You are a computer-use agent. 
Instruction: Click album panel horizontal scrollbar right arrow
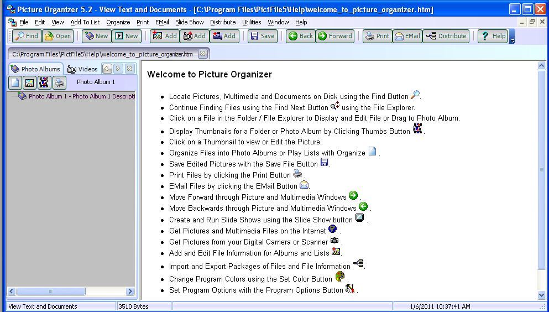click(x=130, y=292)
